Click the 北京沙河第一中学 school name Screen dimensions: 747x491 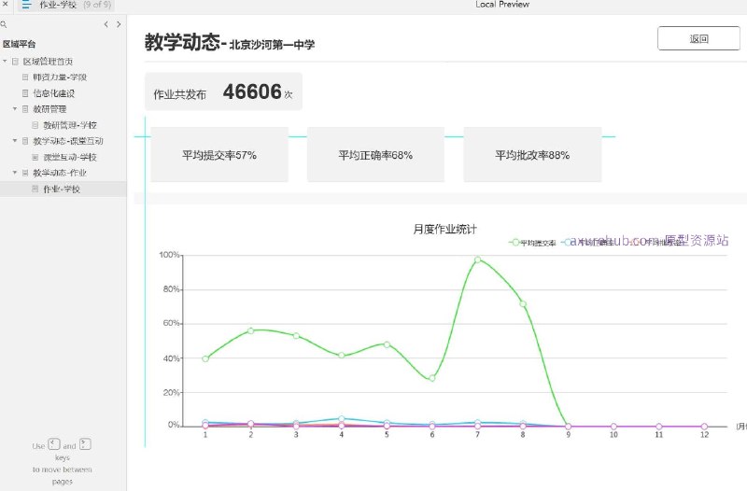coord(272,45)
